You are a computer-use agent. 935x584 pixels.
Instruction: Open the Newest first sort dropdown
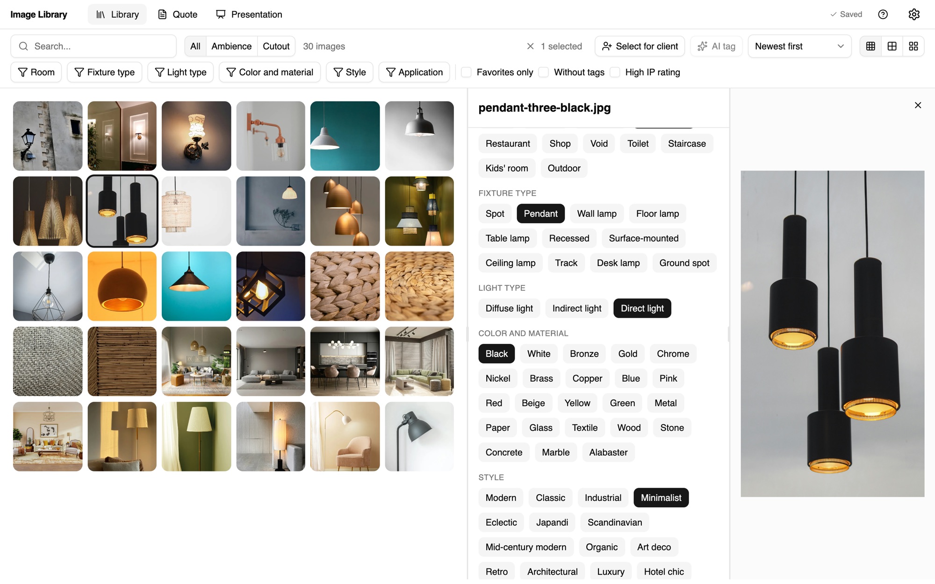pos(799,46)
